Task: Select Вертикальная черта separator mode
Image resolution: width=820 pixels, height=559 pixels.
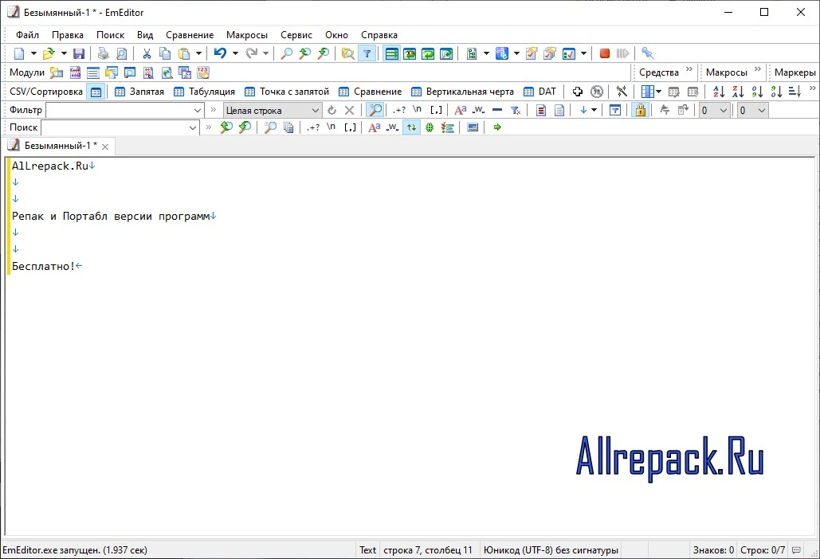Action: coord(463,92)
